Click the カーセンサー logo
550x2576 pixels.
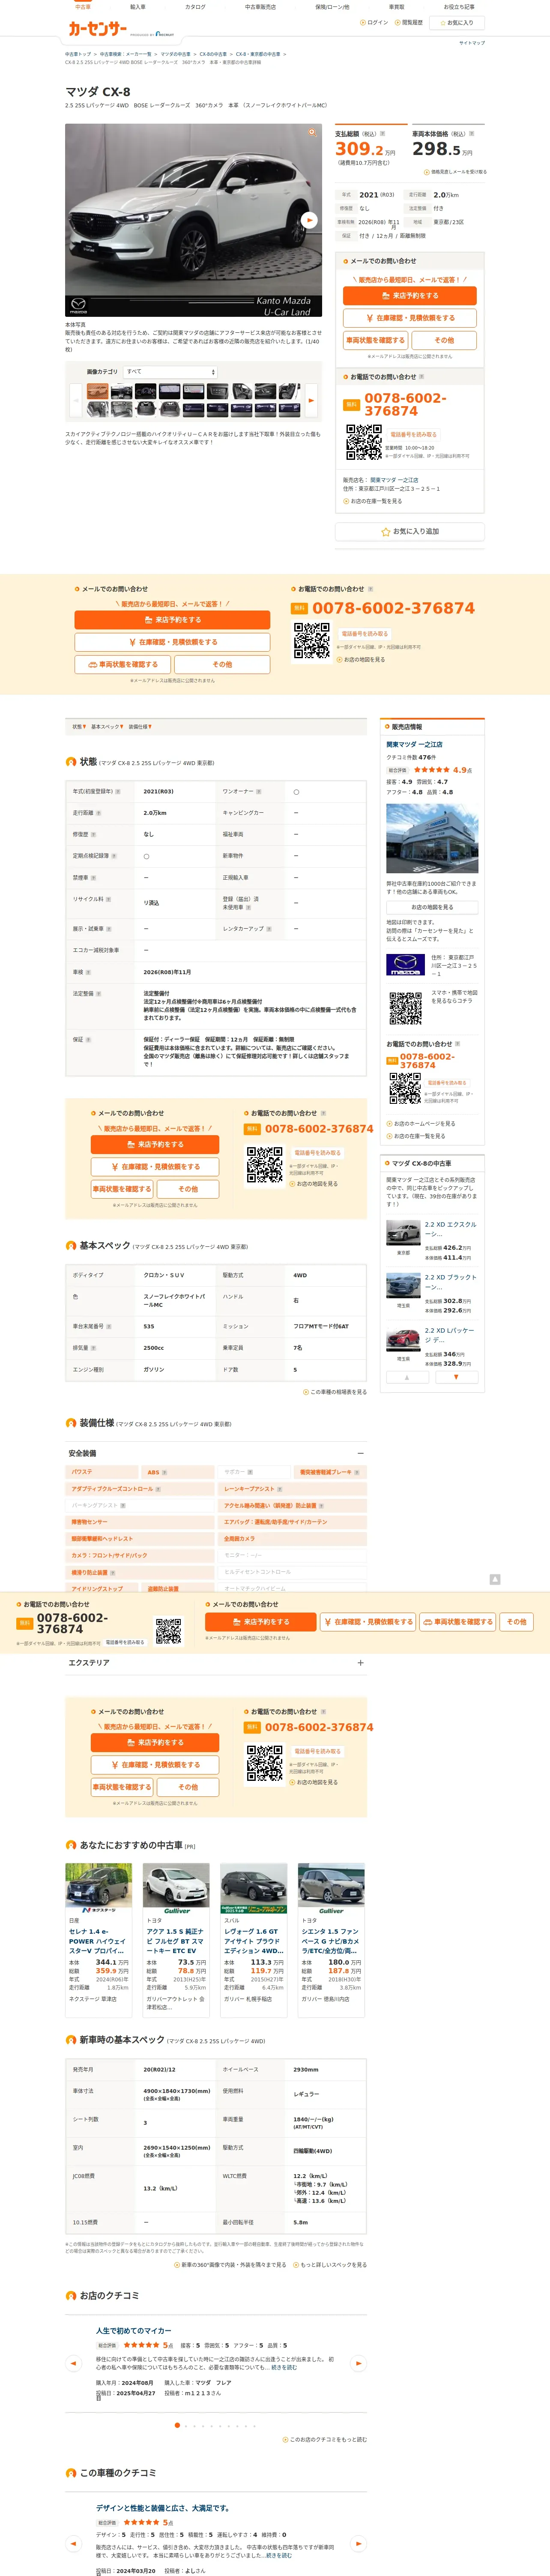tap(97, 29)
